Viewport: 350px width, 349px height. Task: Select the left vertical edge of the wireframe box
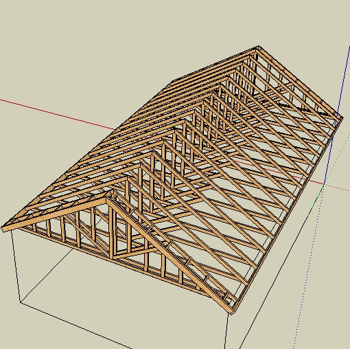tap(16, 266)
